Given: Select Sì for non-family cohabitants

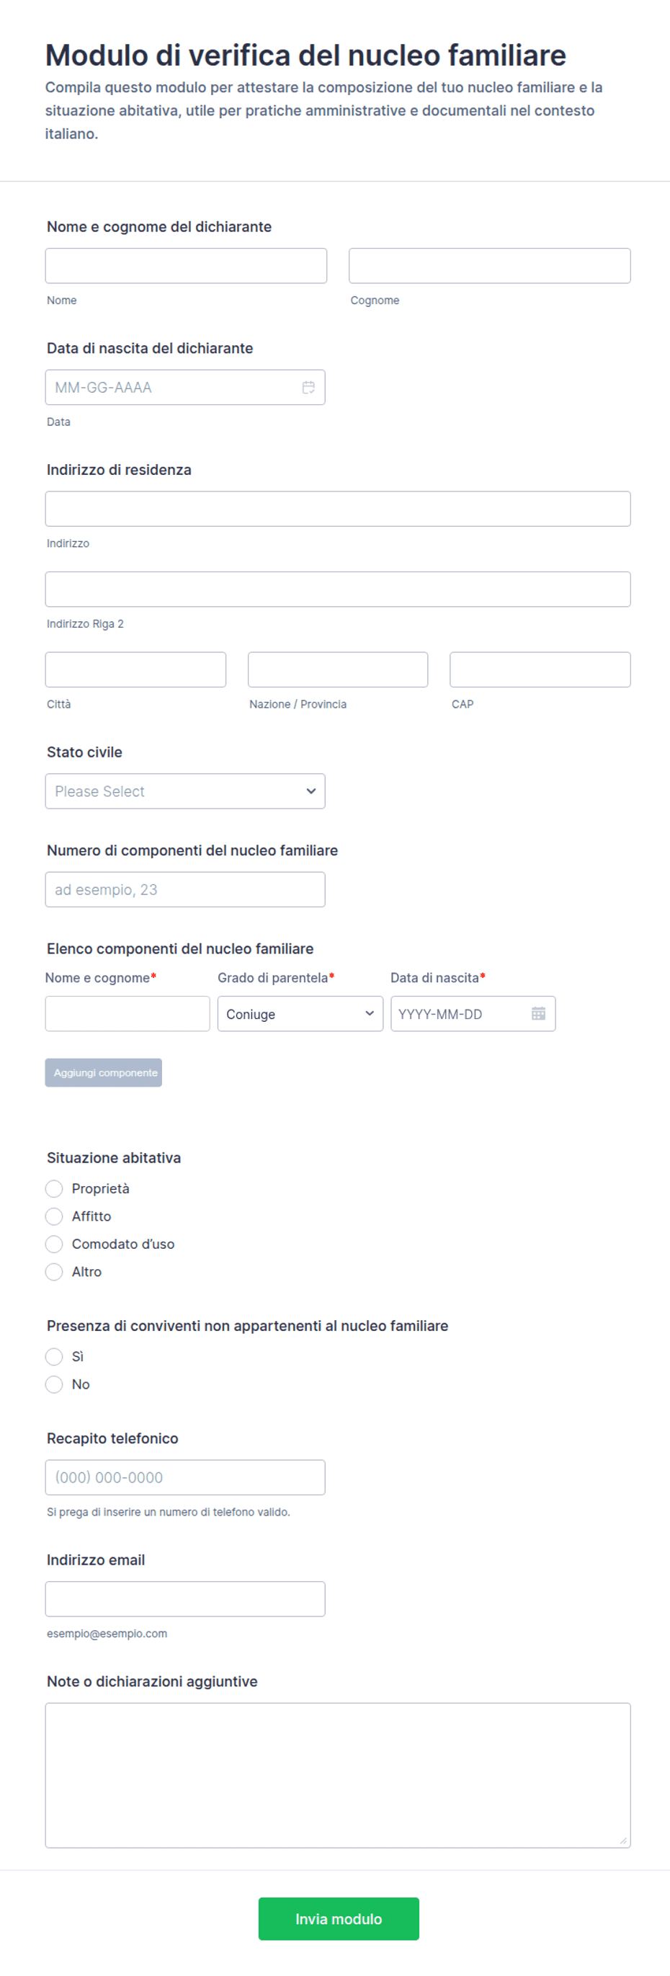Looking at the screenshot, I should click(53, 1356).
